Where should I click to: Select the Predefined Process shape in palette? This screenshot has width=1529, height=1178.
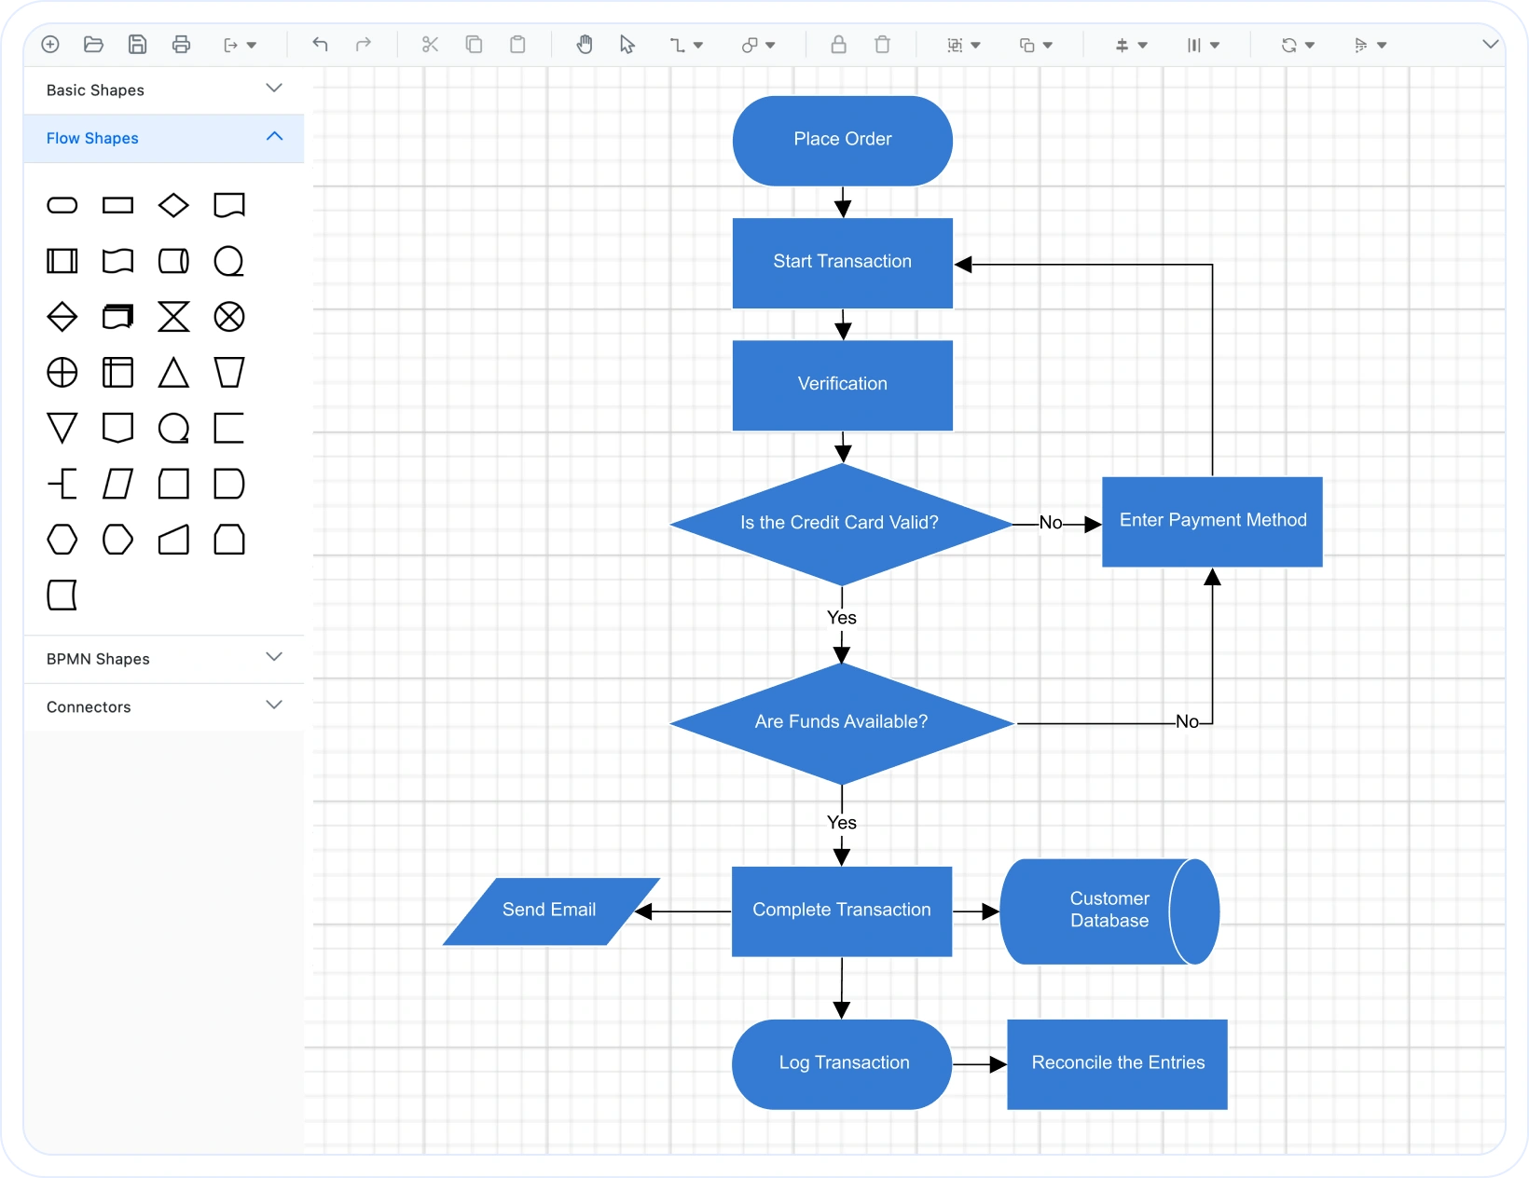pyautogui.click(x=62, y=261)
